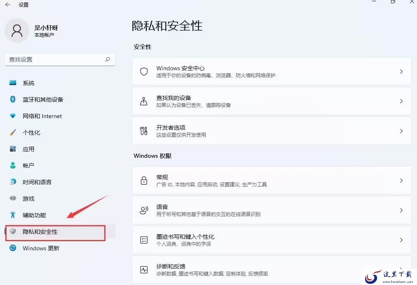The image size is (417, 285).
Task: Select 时间和语言 in the sidebar
Action: click(x=60, y=182)
